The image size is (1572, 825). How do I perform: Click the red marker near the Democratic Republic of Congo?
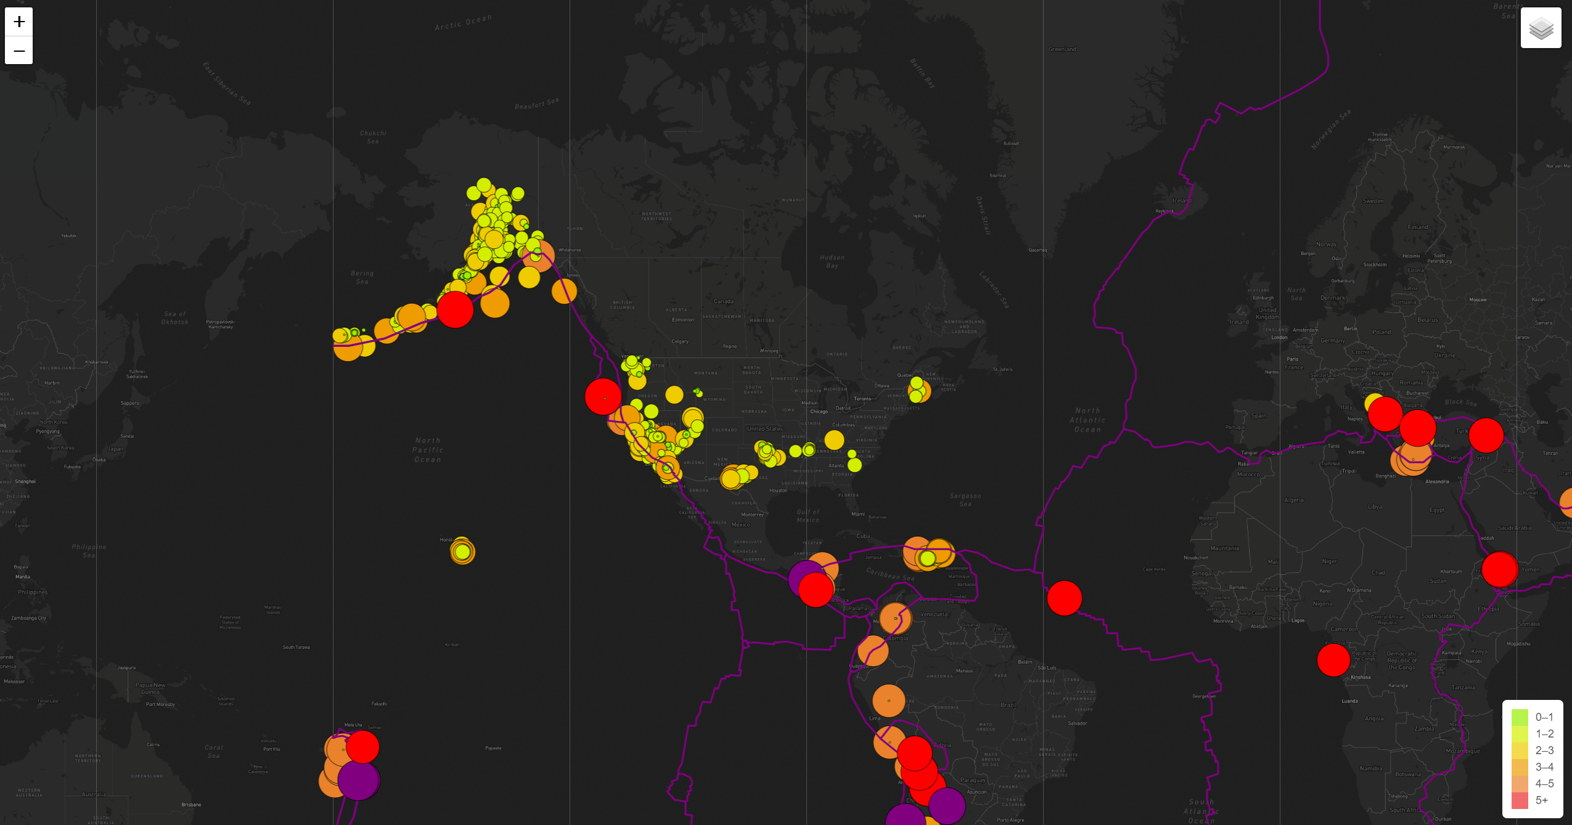pyautogui.click(x=1333, y=660)
